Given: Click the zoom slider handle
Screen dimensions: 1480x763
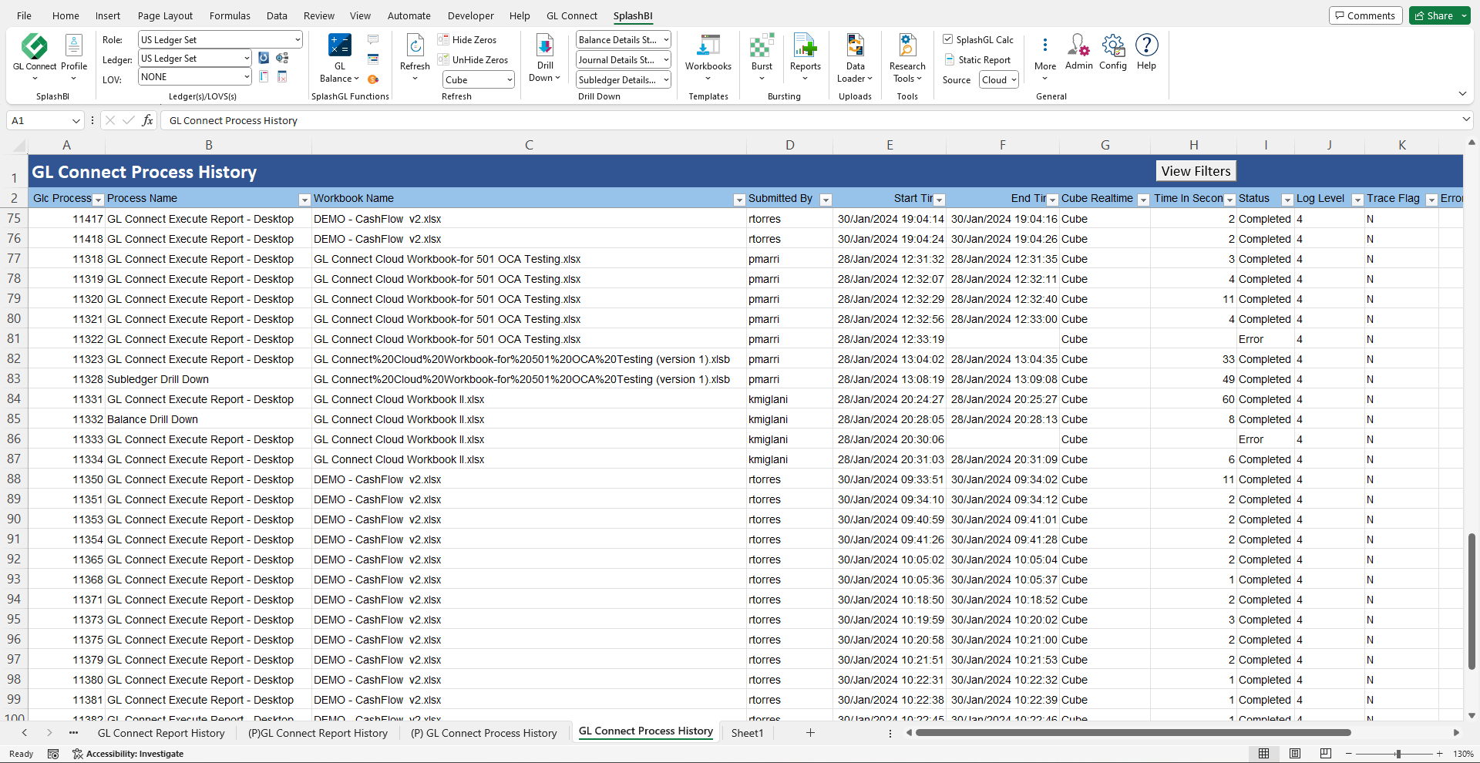Looking at the screenshot, I should [1398, 754].
